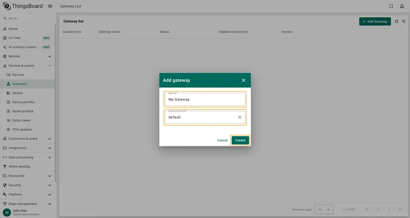Click Enabled Connectors column header

tap(233, 32)
